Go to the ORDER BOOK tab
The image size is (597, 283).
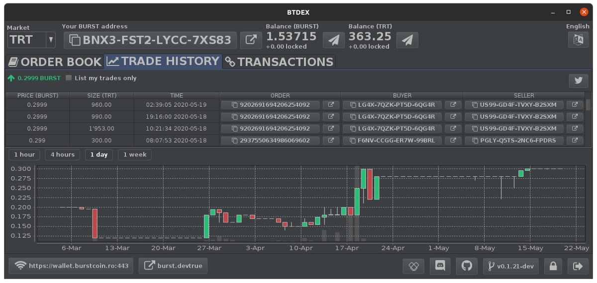tap(55, 62)
